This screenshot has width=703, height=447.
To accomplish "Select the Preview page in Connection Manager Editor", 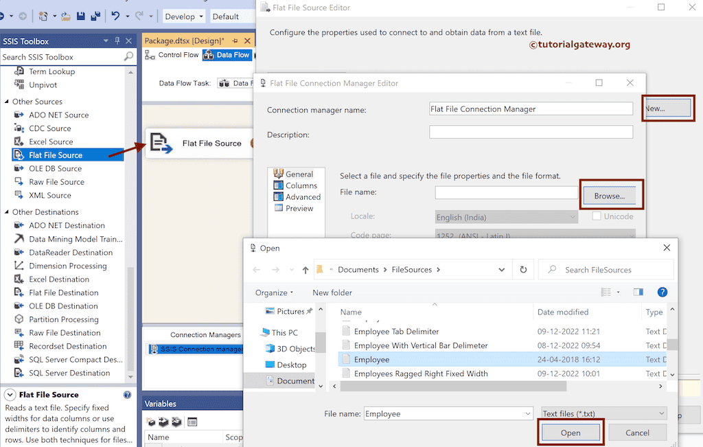I will coord(300,208).
